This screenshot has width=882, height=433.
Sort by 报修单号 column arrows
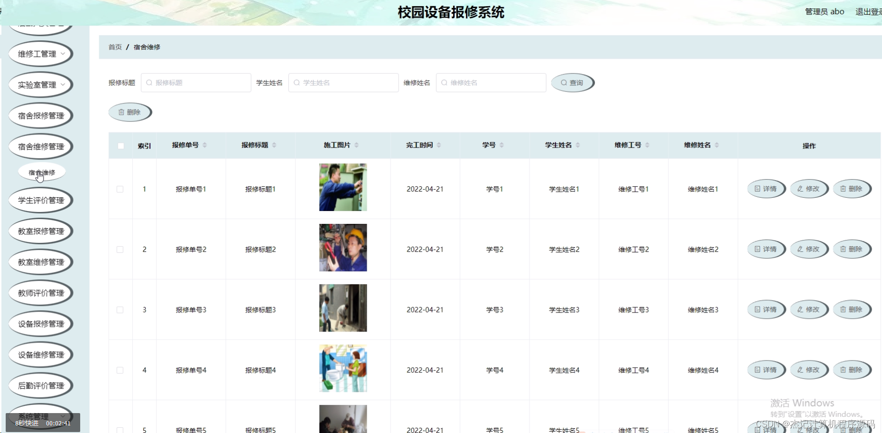pyautogui.click(x=204, y=145)
